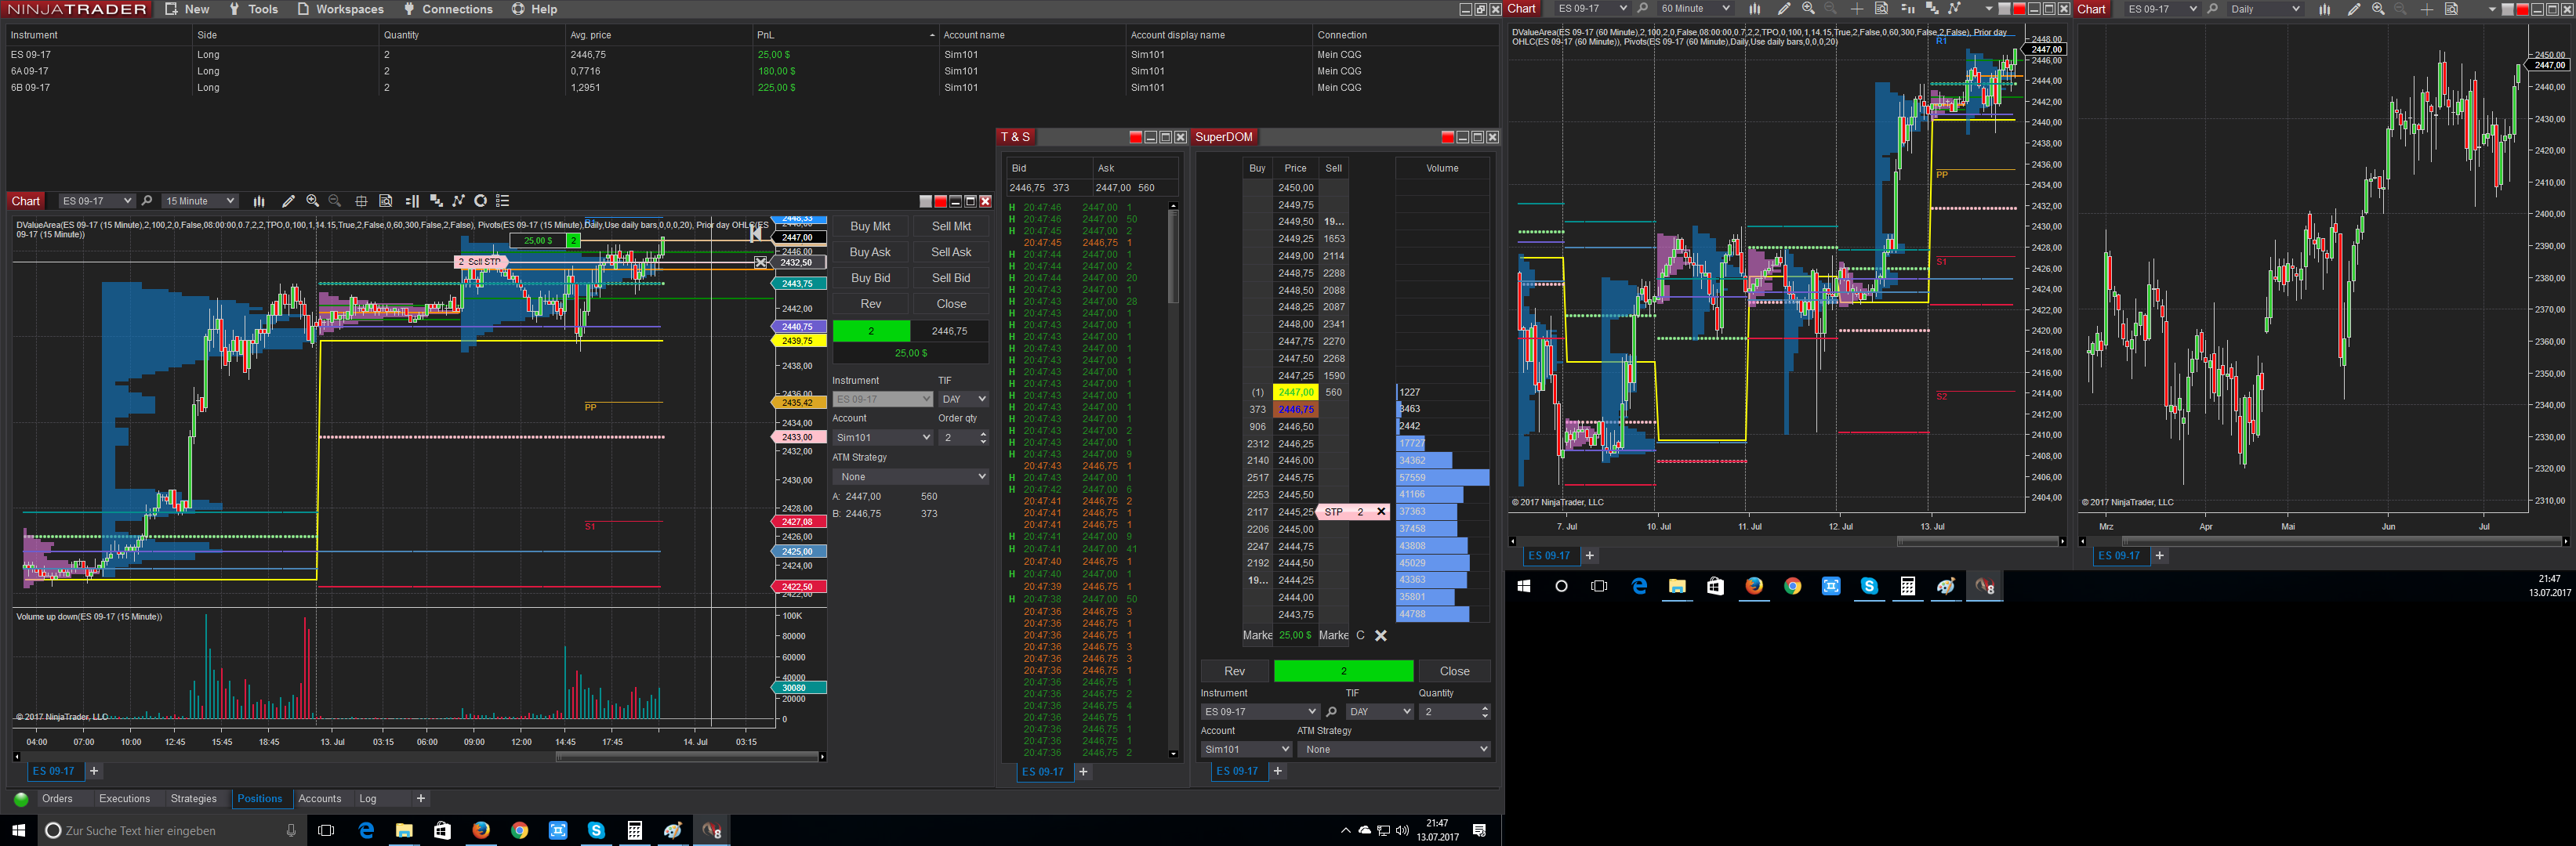Click the T & S vertical scrollbar thumb
Image resolution: width=2576 pixels, height=846 pixels.
[1173, 257]
